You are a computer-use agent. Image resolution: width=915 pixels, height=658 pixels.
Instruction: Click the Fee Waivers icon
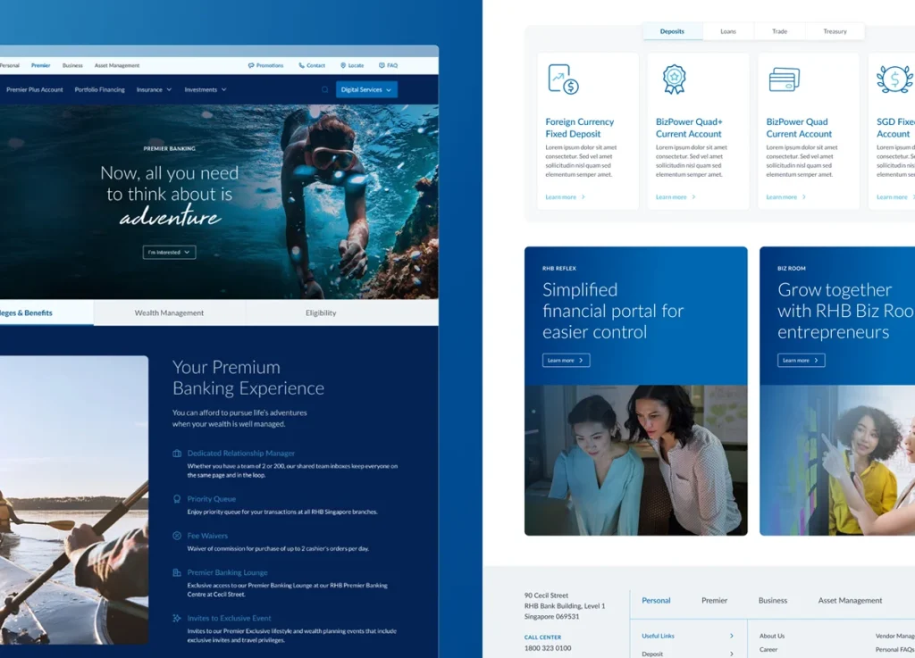tap(177, 536)
